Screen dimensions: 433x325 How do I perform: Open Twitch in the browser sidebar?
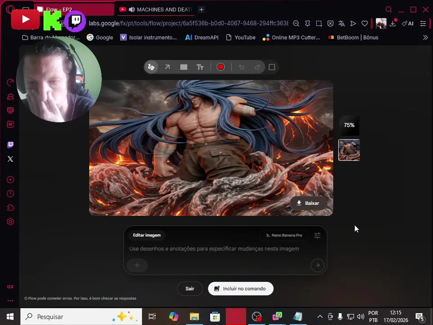(x=10, y=145)
